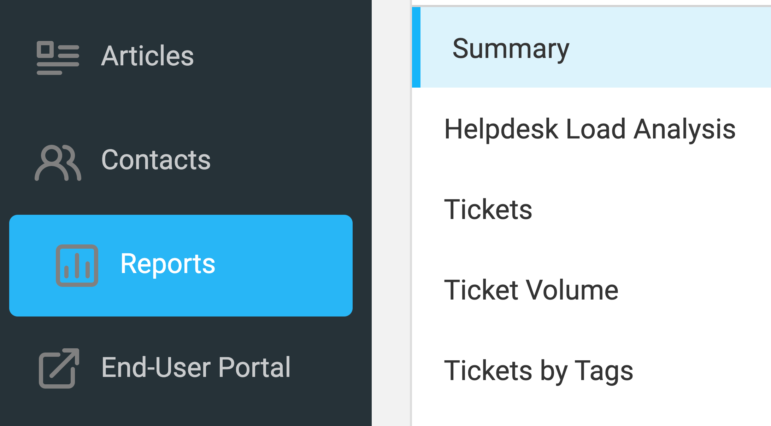Open the Summary report
This screenshot has height=426, width=771.
coord(511,49)
